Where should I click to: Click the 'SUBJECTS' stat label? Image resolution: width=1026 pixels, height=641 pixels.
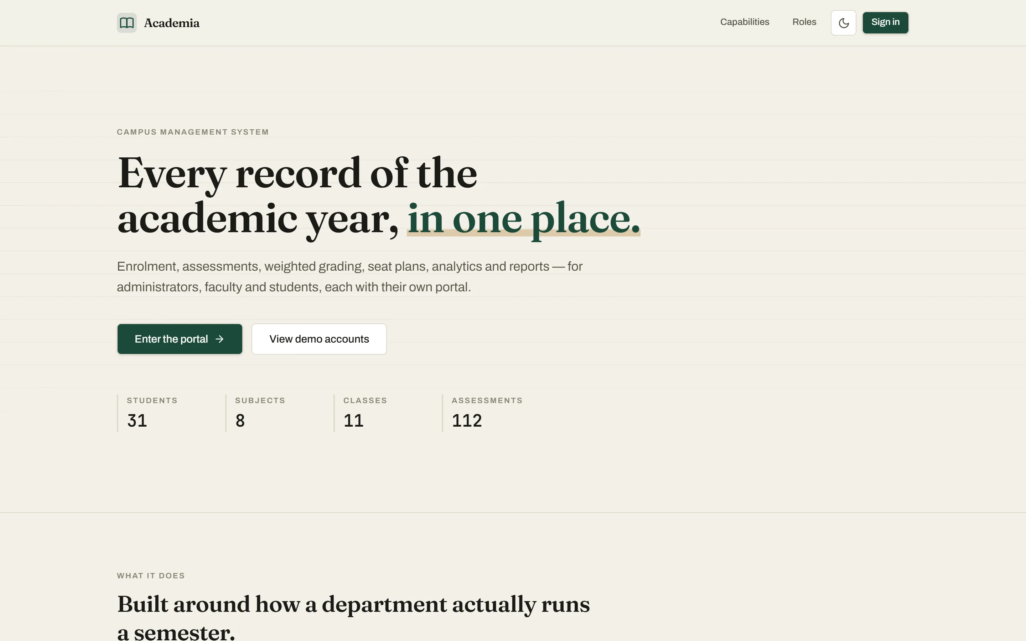[x=260, y=400]
